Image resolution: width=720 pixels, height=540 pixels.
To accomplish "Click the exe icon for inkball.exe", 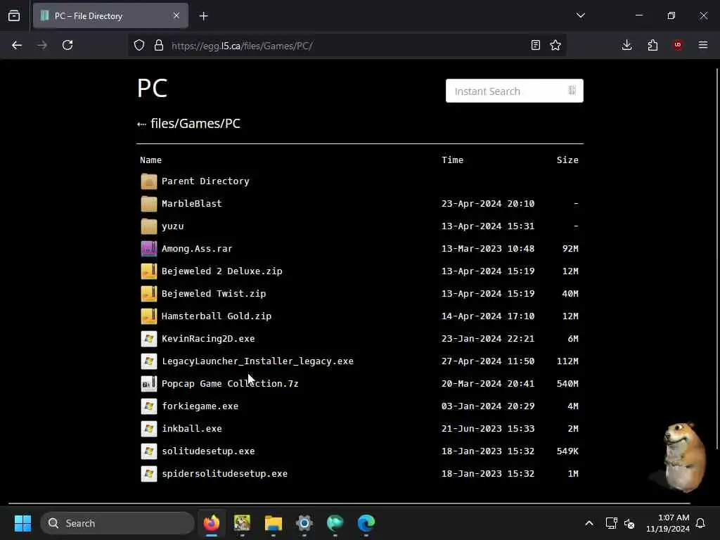I will pyautogui.click(x=149, y=428).
